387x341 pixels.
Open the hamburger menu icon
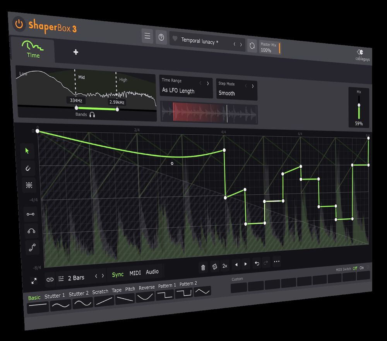[x=147, y=36]
